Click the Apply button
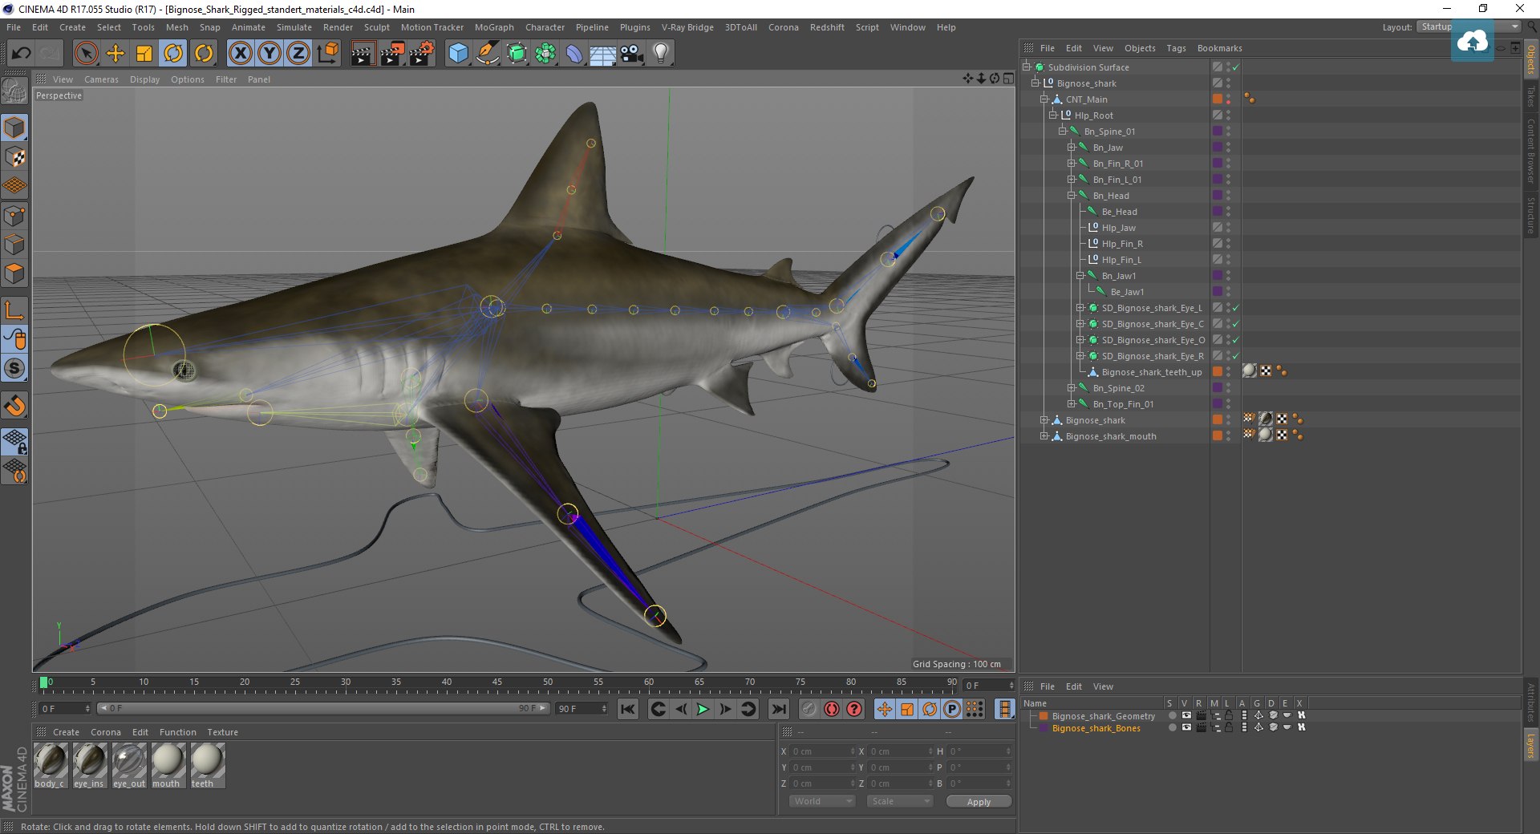Image resolution: width=1540 pixels, height=834 pixels. pos(979,802)
